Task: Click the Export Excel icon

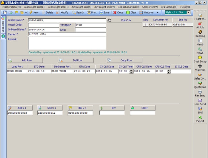Action: 200,117
